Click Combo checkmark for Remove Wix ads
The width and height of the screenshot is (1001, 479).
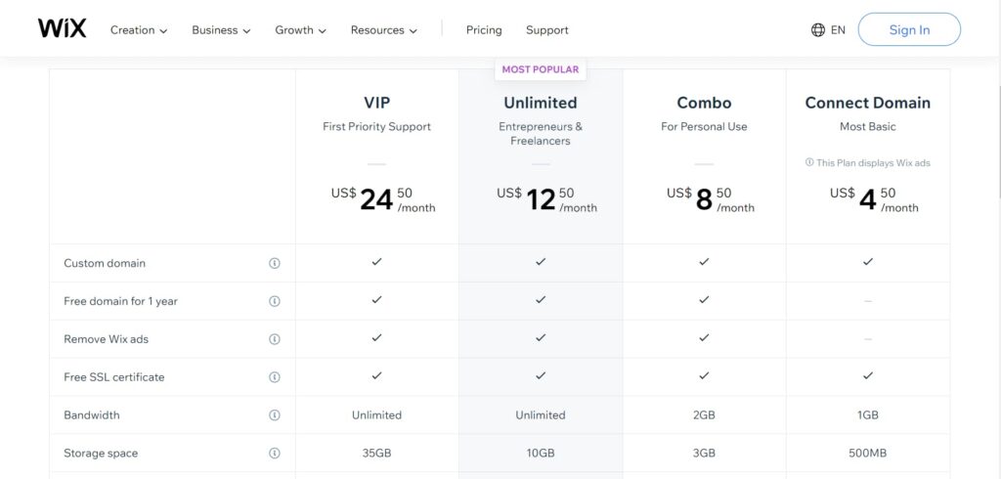704,338
